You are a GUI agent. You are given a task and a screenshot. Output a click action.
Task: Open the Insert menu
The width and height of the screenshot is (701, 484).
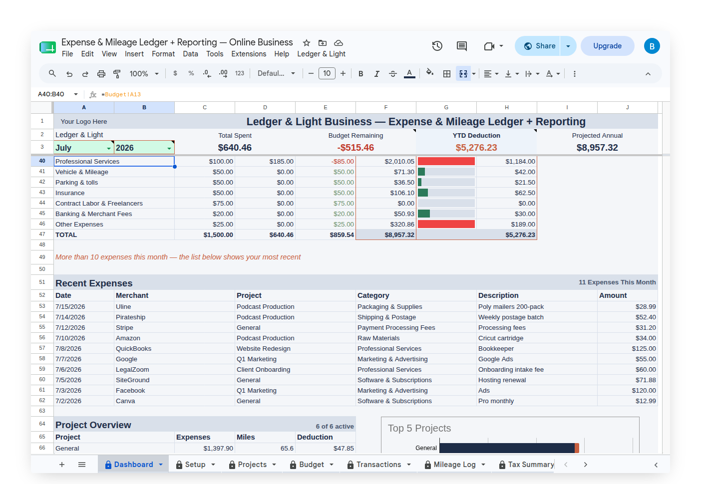tap(134, 54)
